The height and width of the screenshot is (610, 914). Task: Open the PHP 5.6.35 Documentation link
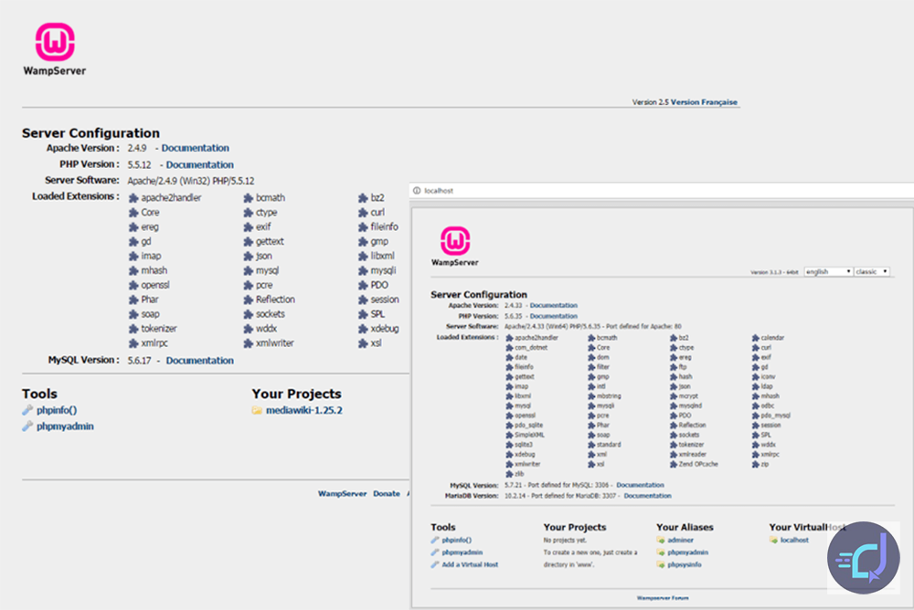(554, 316)
